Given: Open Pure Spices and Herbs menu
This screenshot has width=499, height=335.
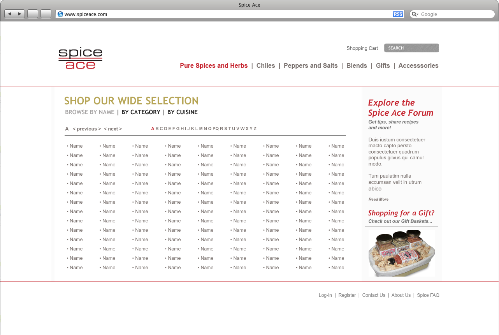Looking at the screenshot, I should pos(214,65).
